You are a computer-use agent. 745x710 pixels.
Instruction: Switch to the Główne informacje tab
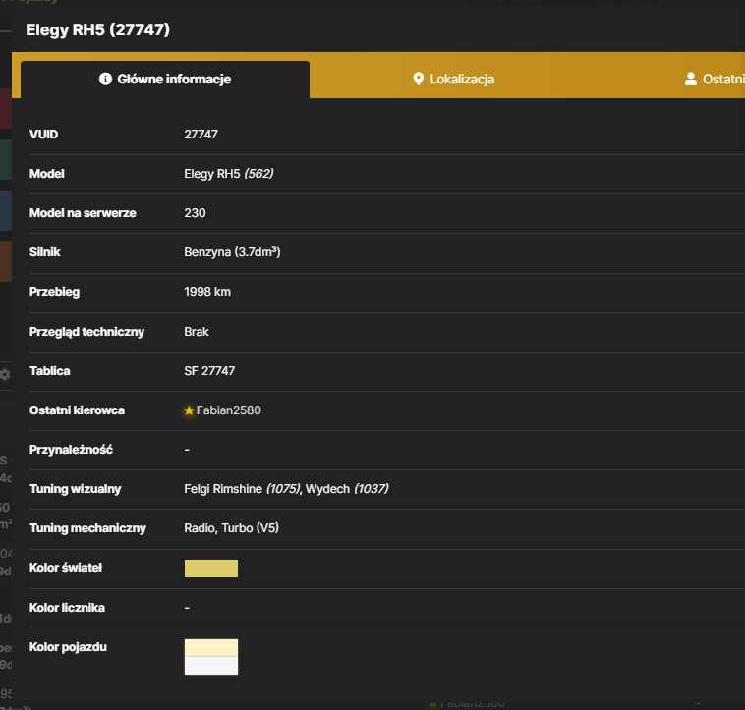click(x=165, y=80)
